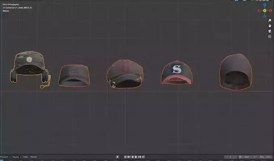Jump to the last frame

(143, 157)
